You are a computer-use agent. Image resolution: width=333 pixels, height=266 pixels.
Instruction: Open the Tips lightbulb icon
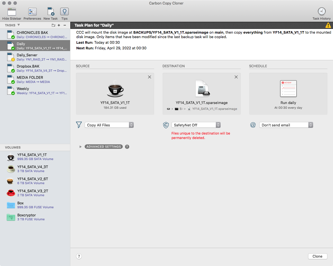[x=64, y=12]
